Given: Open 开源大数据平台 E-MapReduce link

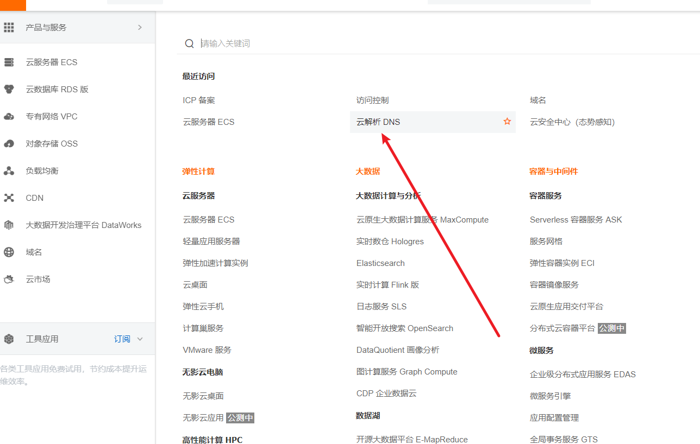Looking at the screenshot, I should (412, 440).
